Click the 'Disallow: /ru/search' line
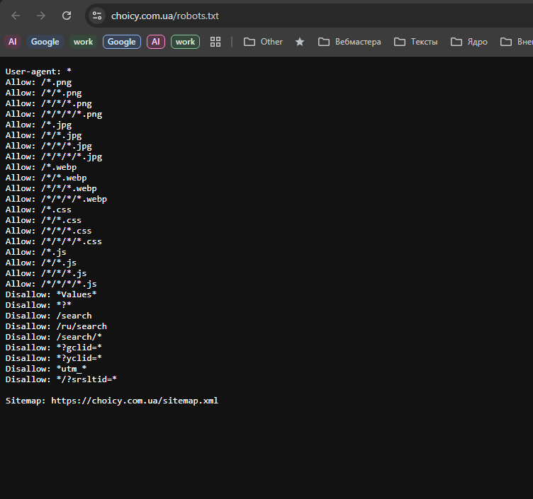This screenshot has height=499, width=533. tap(56, 326)
